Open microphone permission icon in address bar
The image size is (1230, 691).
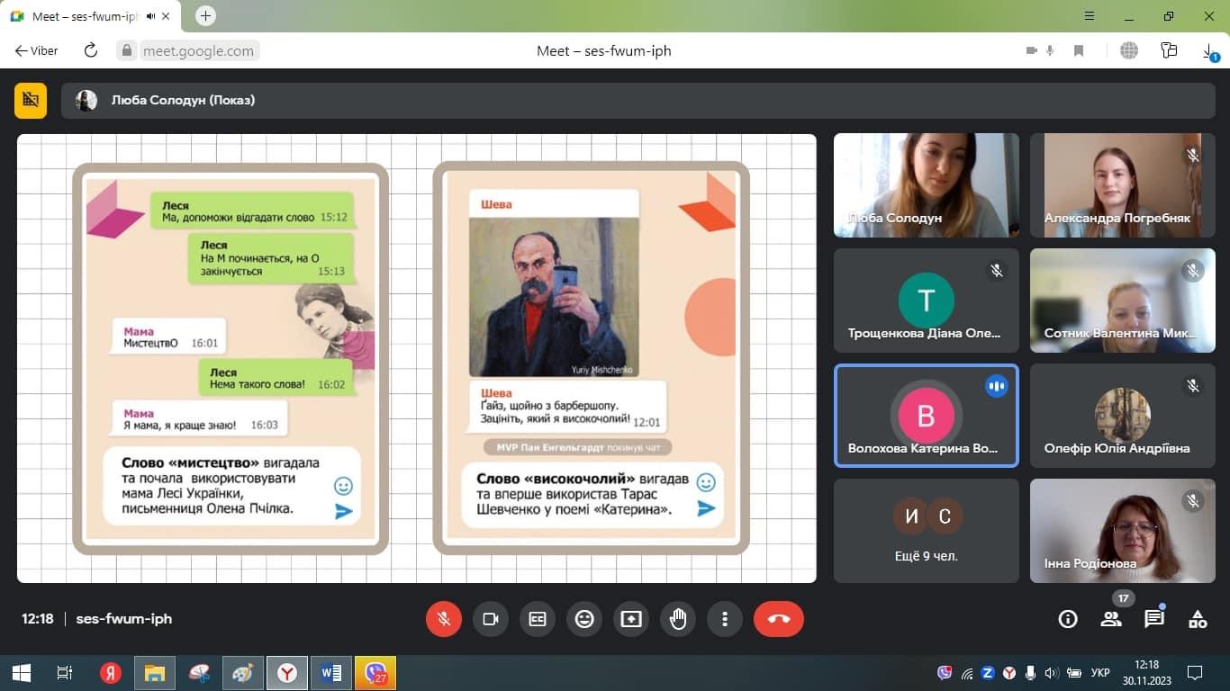pos(1050,51)
